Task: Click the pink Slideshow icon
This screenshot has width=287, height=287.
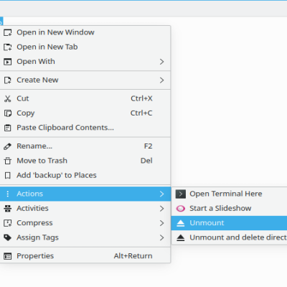Action: click(x=181, y=209)
